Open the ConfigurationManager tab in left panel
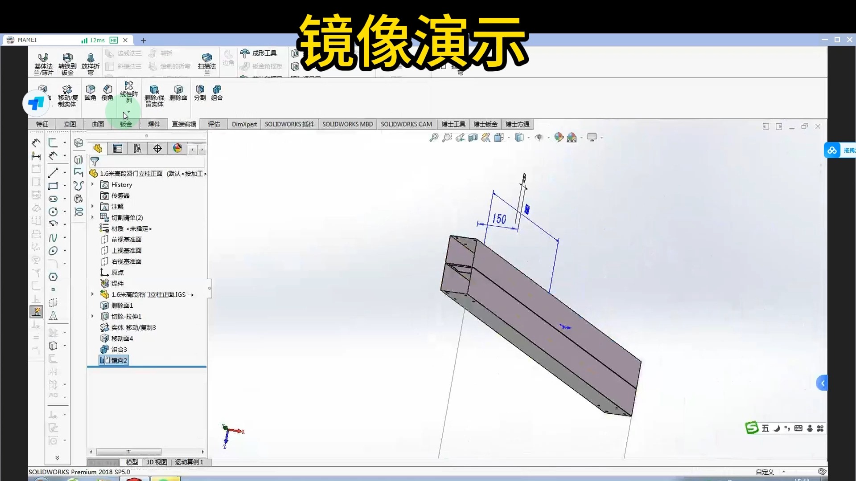The image size is (856, 481). (x=137, y=148)
